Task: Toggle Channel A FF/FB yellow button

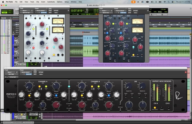Action: click(29, 96)
